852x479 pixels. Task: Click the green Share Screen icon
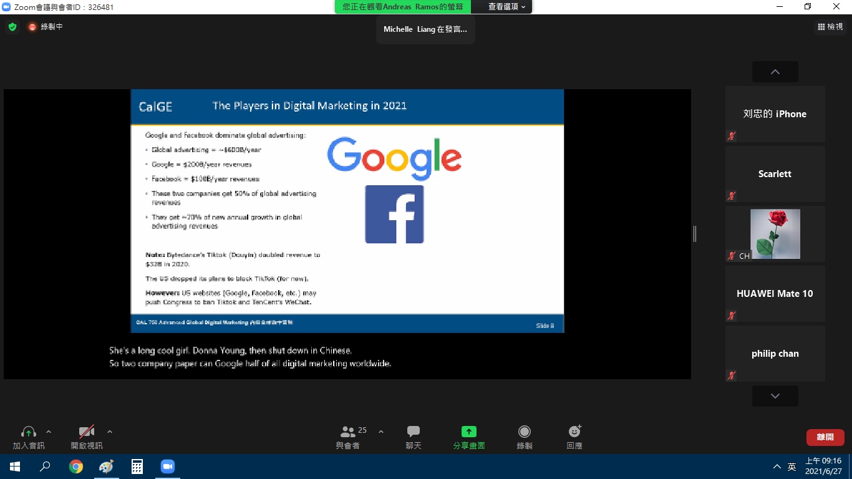469,432
